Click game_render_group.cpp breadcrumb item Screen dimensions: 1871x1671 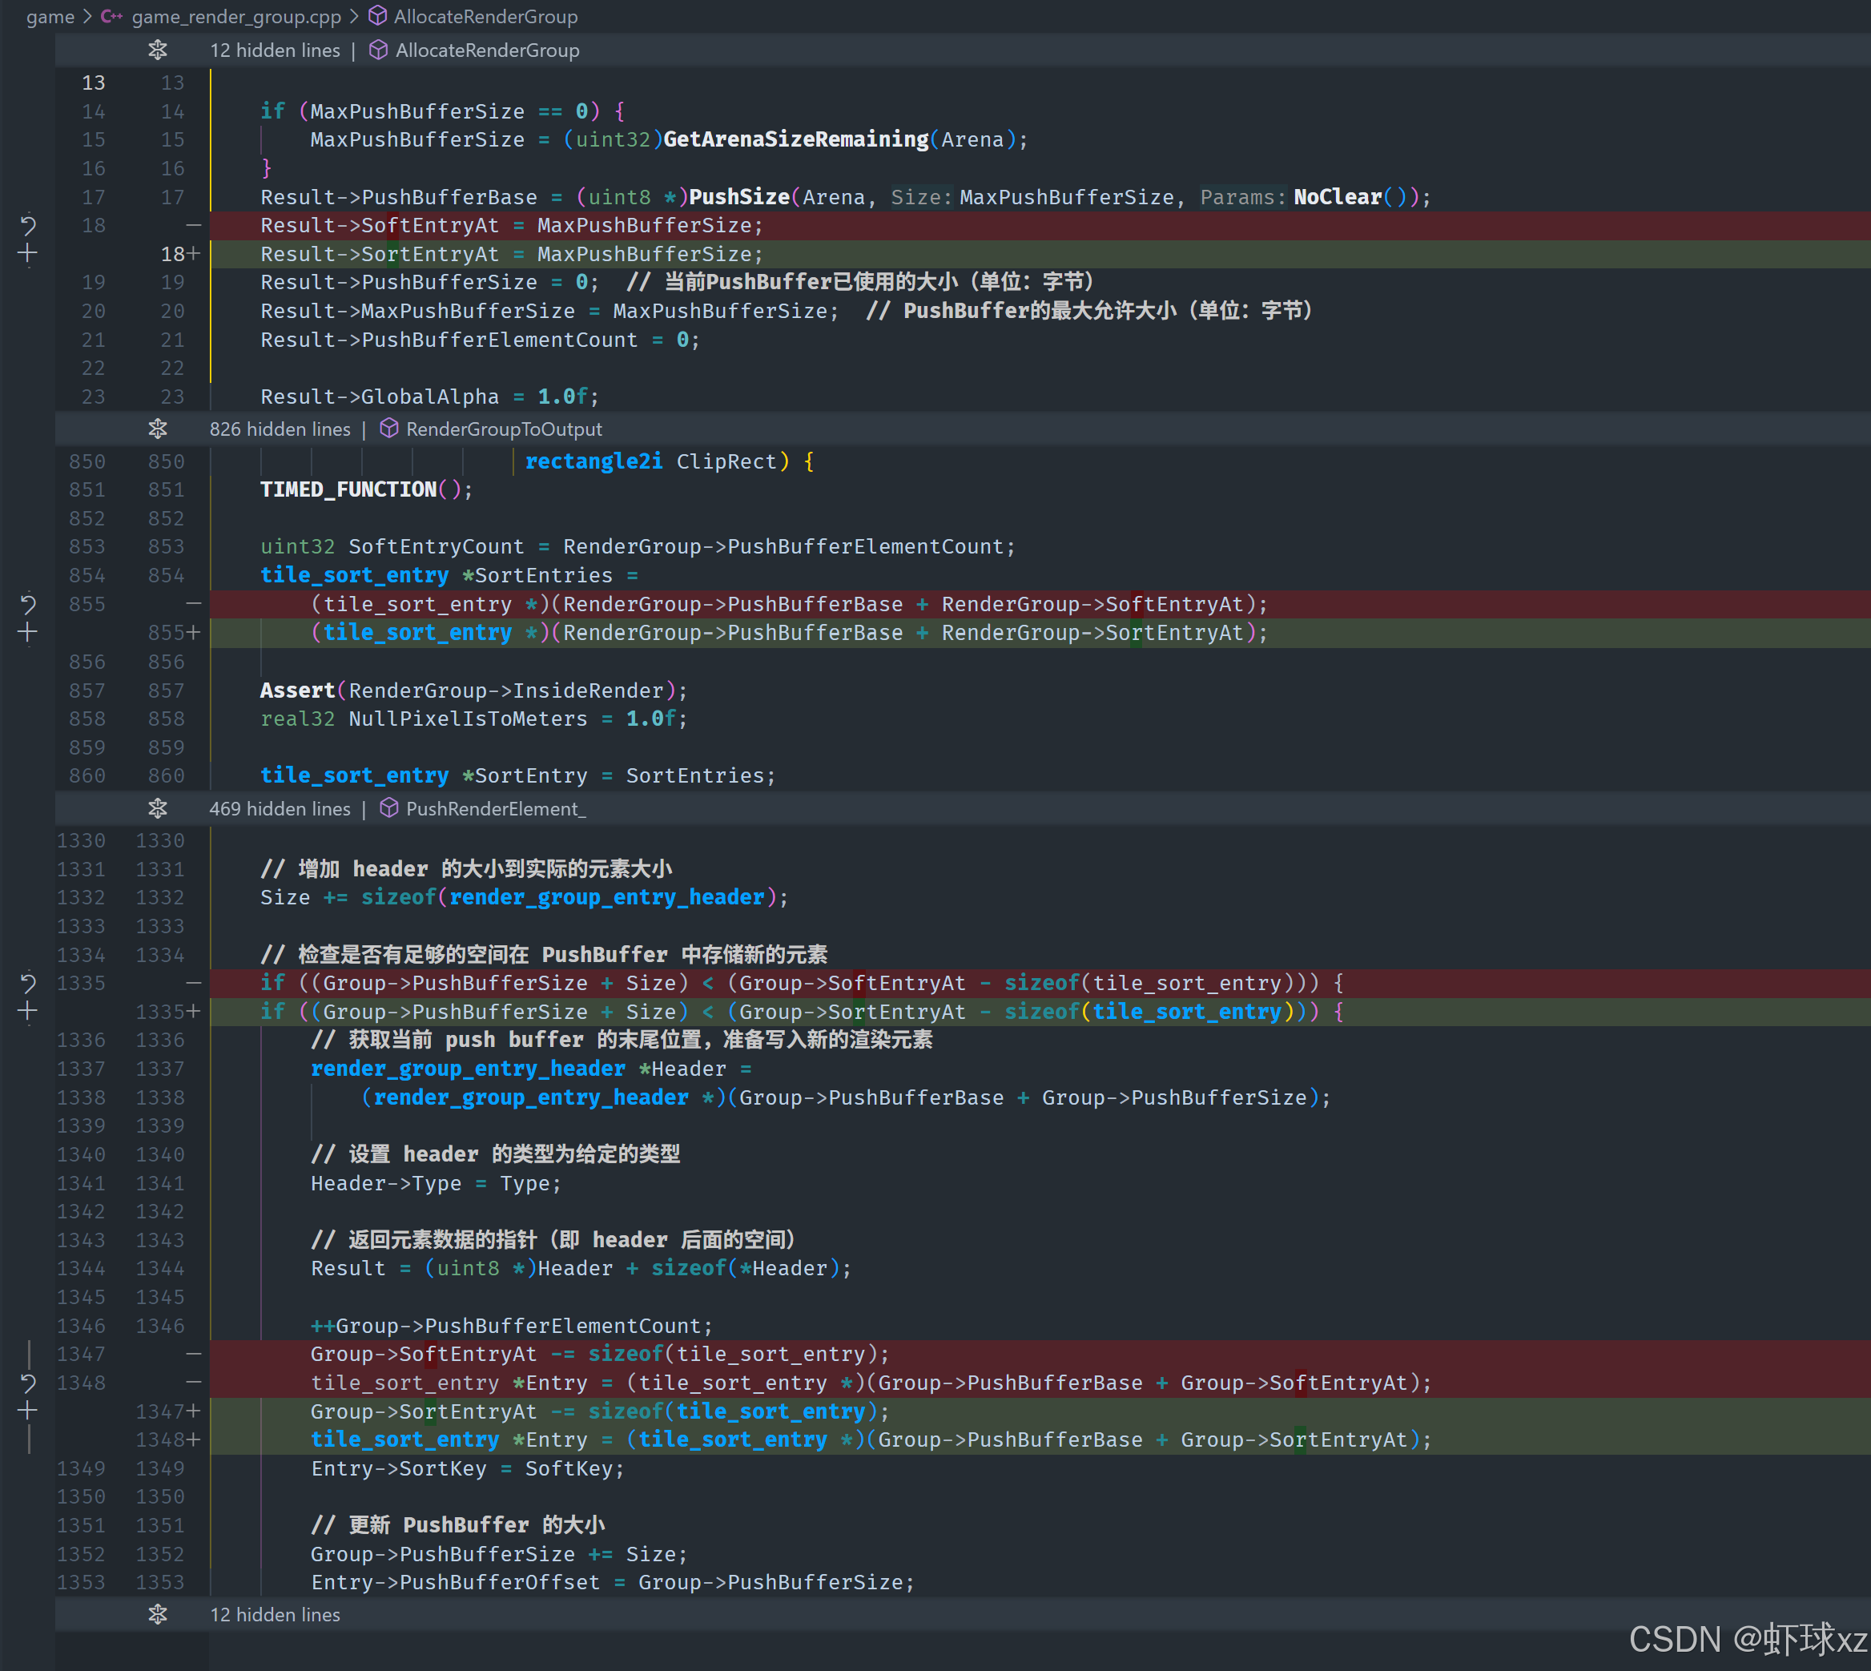(x=236, y=17)
